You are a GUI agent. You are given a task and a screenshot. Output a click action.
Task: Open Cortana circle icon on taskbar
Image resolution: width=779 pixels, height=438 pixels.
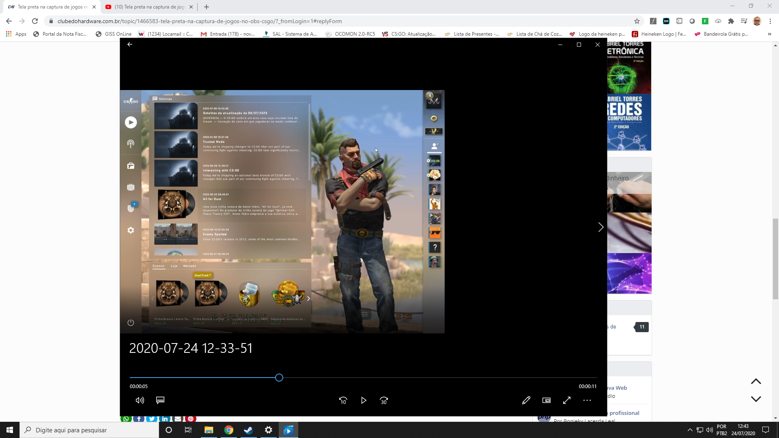169,430
